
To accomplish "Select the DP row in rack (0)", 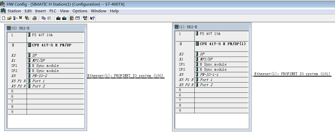I will tap(46, 55).
